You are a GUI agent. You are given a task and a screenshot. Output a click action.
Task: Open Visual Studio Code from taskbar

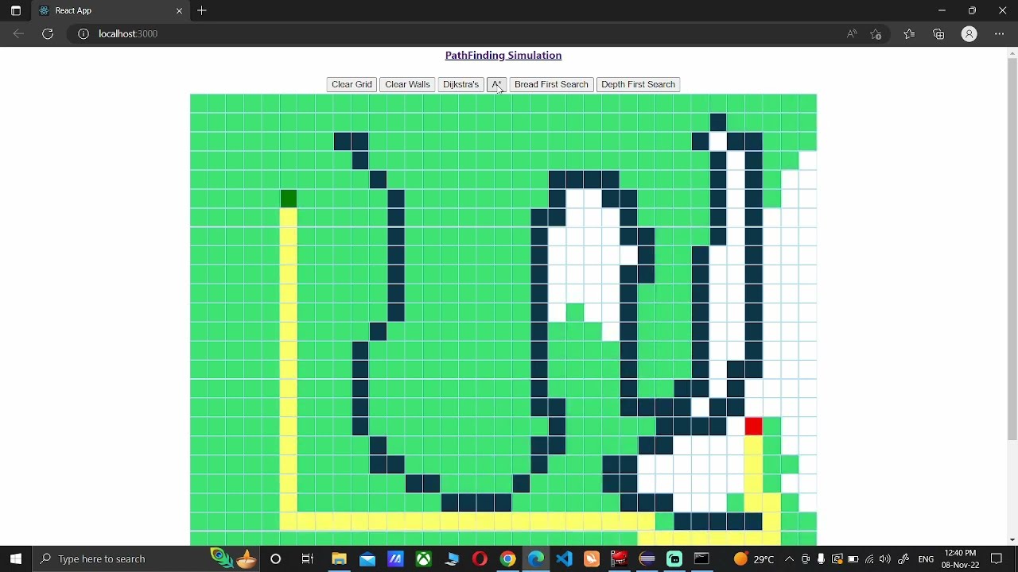(x=564, y=558)
